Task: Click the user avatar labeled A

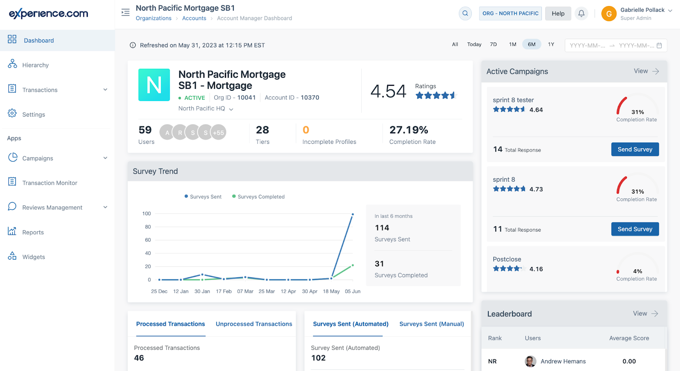Action: pos(167,132)
